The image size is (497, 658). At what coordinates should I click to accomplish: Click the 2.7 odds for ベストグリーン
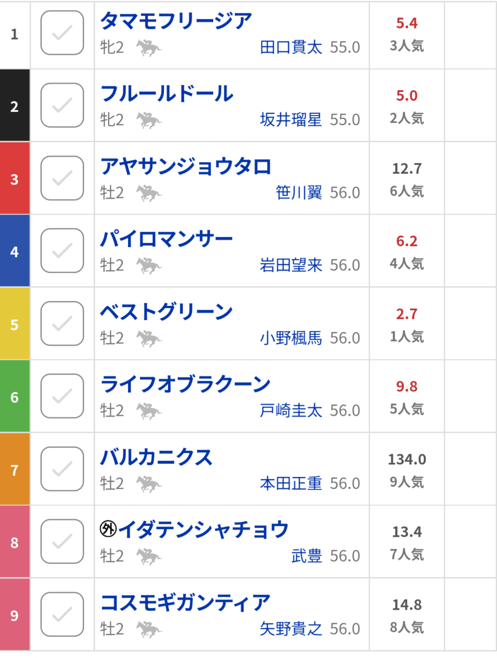tap(407, 314)
